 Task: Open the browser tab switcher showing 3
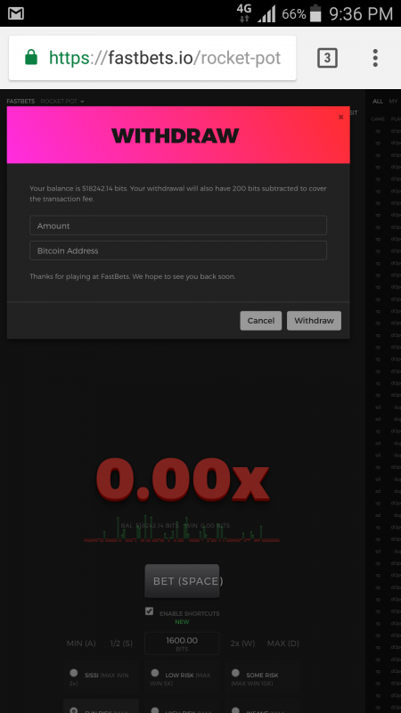(x=327, y=58)
